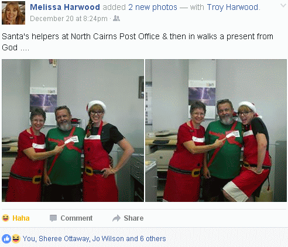Screen dimensions: 288x247
Task: Click the Haha reaction label
Action: (21, 218)
